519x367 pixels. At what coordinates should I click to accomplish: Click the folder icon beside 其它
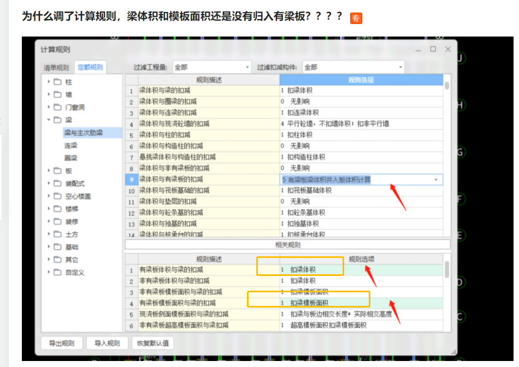57,260
